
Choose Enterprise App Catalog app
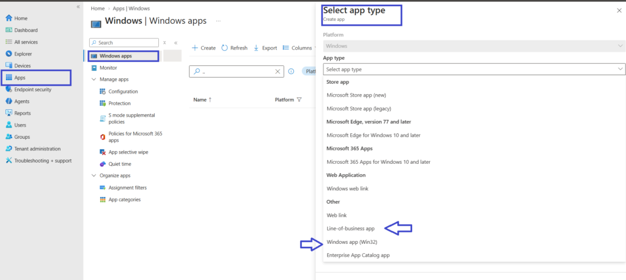358,255
